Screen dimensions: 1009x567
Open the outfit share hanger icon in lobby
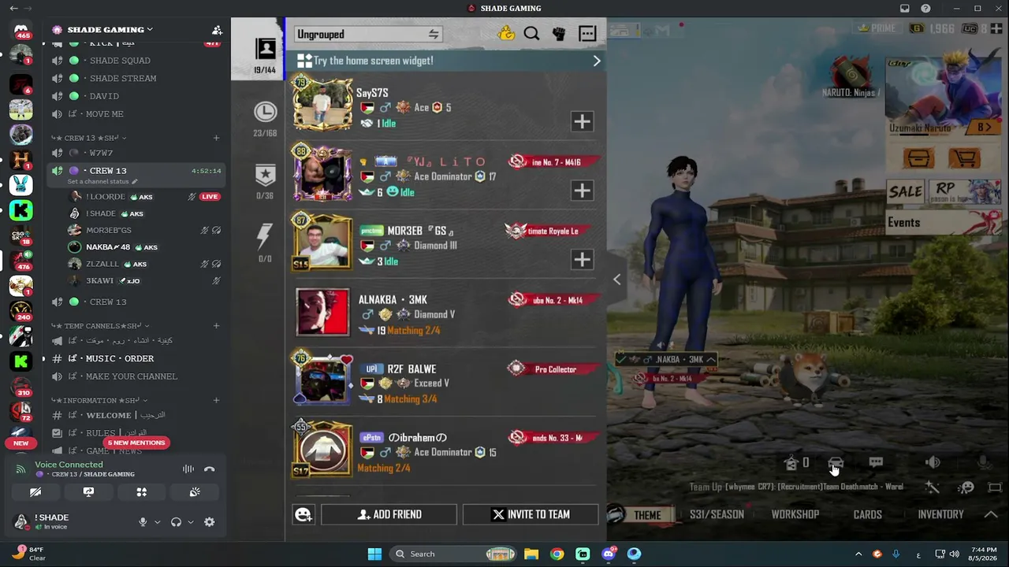click(792, 463)
